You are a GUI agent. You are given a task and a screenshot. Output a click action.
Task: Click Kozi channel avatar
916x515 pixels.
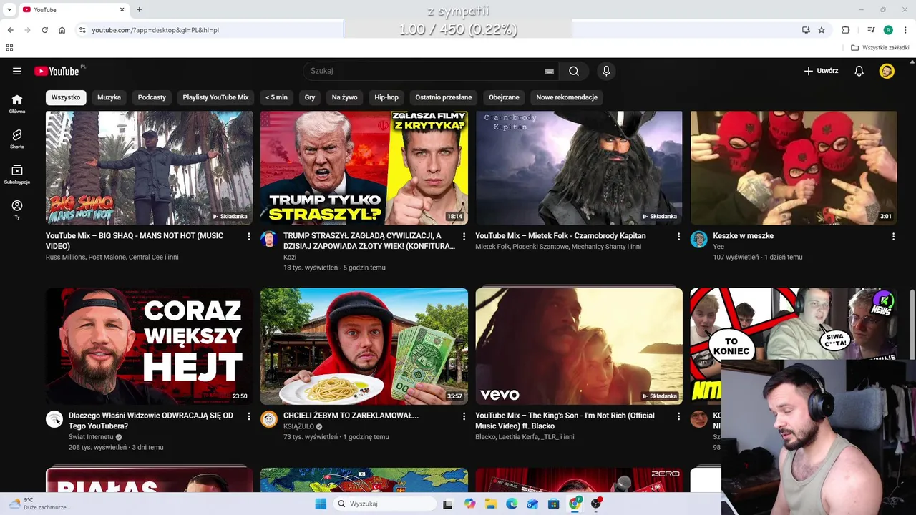click(x=269, y=239)
